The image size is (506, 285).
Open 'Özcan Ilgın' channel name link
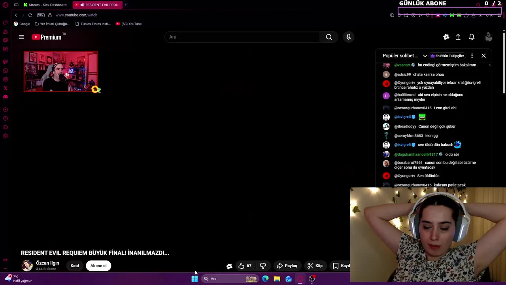(47, 263)
